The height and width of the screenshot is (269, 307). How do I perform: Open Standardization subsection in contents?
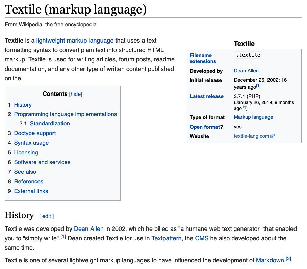tap(50, 124)
